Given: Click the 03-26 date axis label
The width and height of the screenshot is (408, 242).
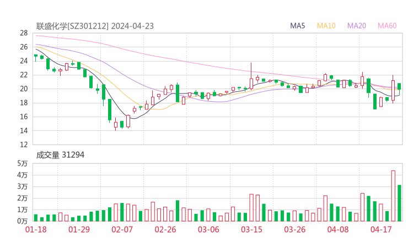Looking at the screenshot, I should 294,229.
